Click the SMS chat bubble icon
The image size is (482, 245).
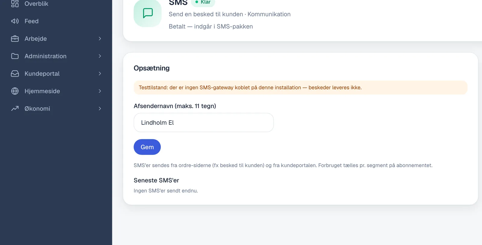click(x=148, y=13)
